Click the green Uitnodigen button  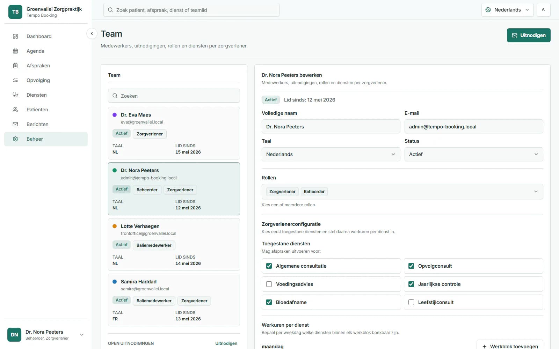[x=529, y=35]
